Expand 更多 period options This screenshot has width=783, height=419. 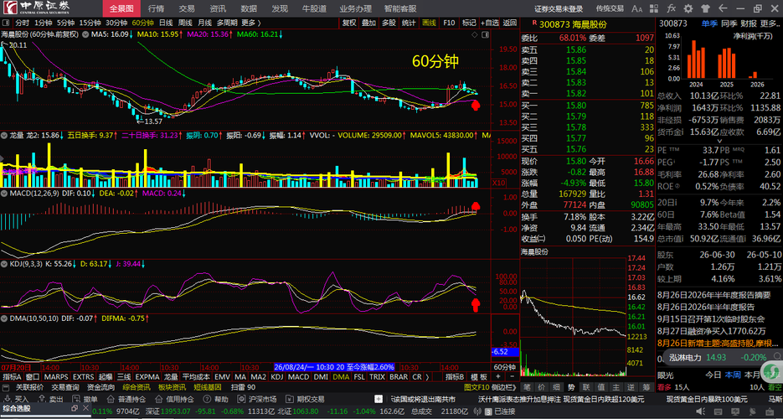[x=250, y=23]
